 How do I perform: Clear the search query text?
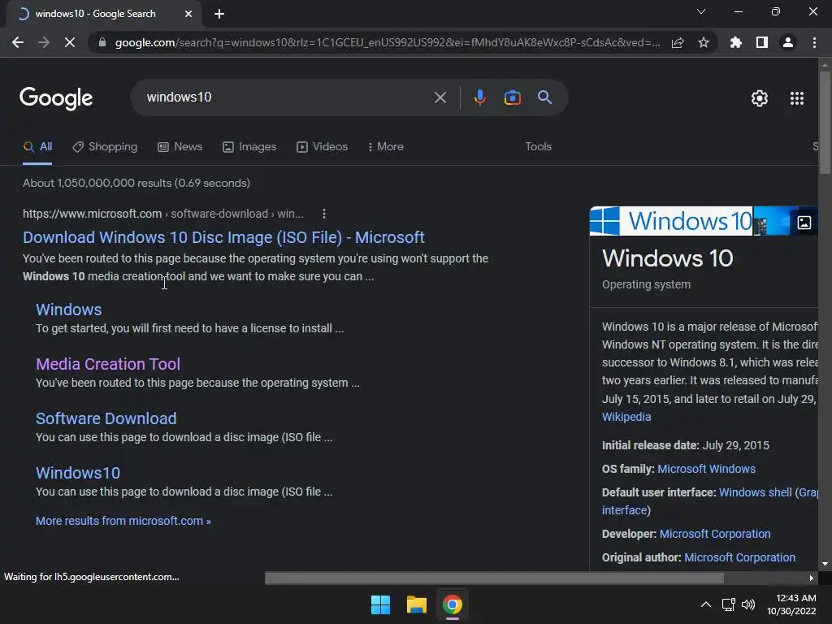(x=440, y=97)
